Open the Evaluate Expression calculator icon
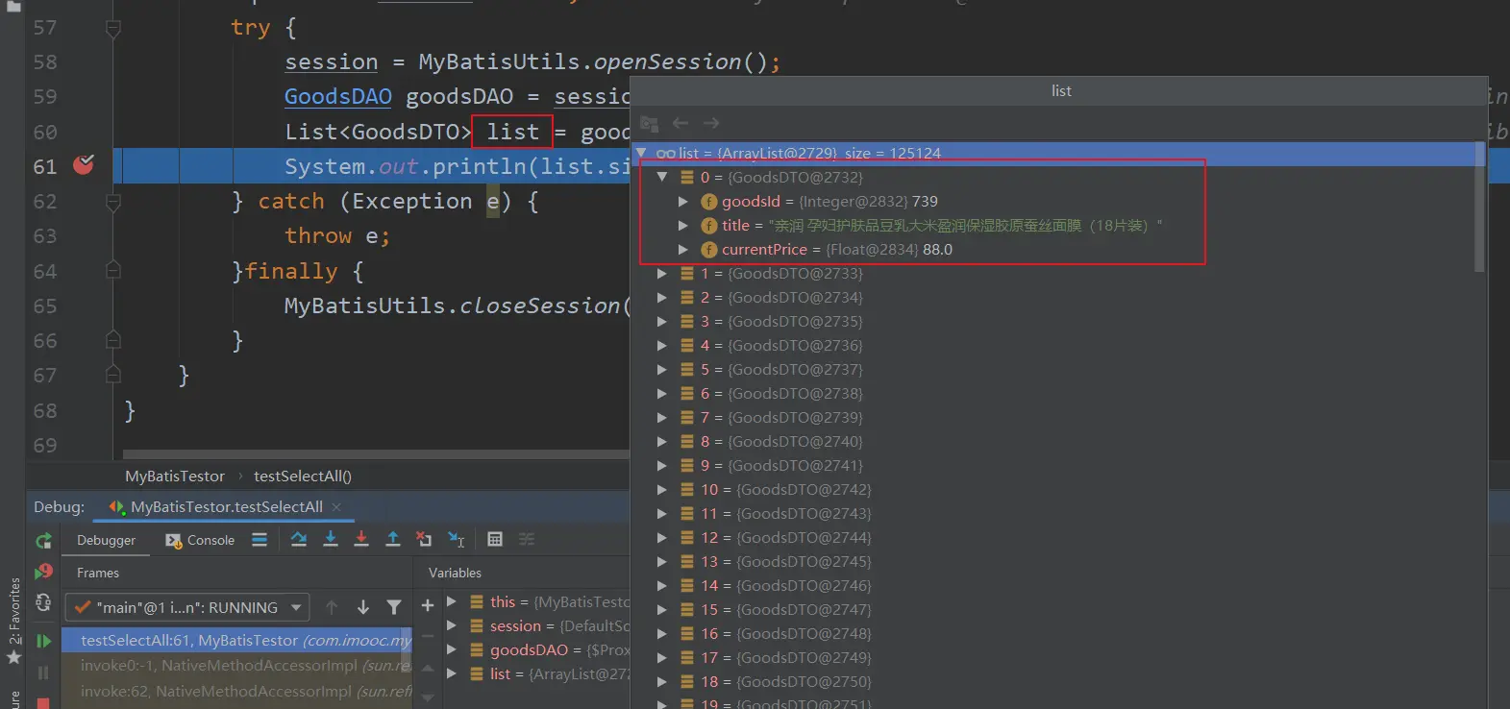Viewport: 1510px width, 709px height. click(495, 539)
